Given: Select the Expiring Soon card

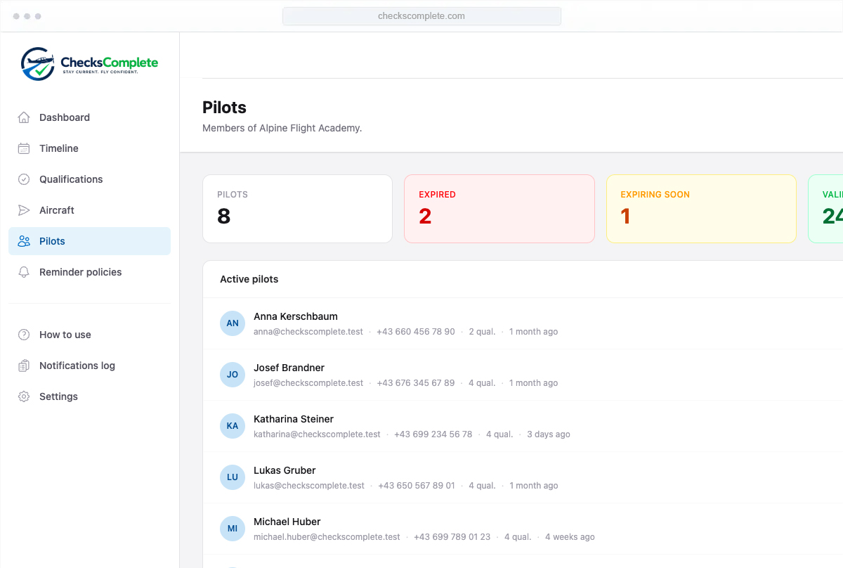Looking at the screenshot, I should 701,209.
